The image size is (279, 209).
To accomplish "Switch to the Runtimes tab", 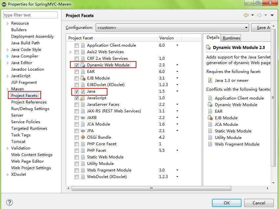I will click(231, 38).
